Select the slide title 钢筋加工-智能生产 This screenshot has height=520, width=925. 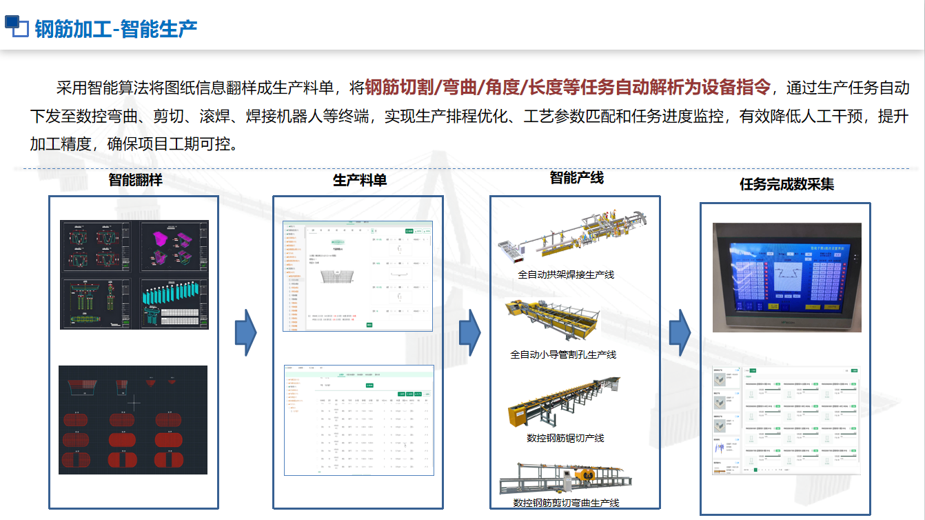(116, 28)
